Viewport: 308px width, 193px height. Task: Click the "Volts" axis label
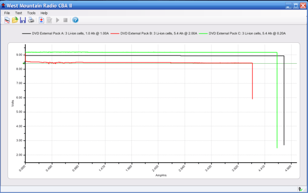[x=13, y=103]
